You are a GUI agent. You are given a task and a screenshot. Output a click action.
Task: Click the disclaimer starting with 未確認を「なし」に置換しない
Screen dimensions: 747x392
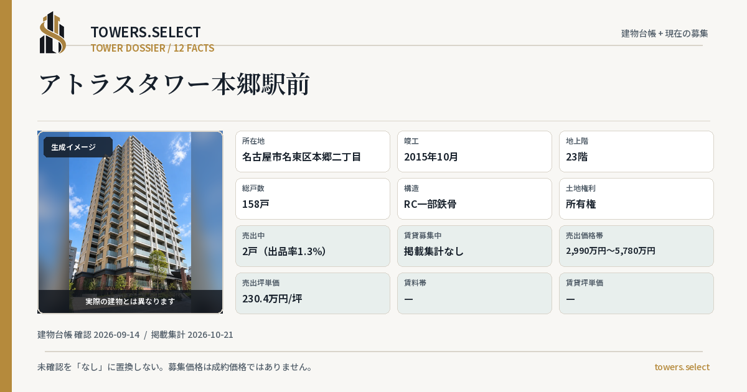[x=175, y=366]
